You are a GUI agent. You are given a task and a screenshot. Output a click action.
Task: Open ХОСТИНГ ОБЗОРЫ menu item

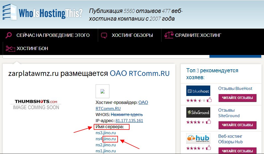pyautogui.click(x=132, y=35)
